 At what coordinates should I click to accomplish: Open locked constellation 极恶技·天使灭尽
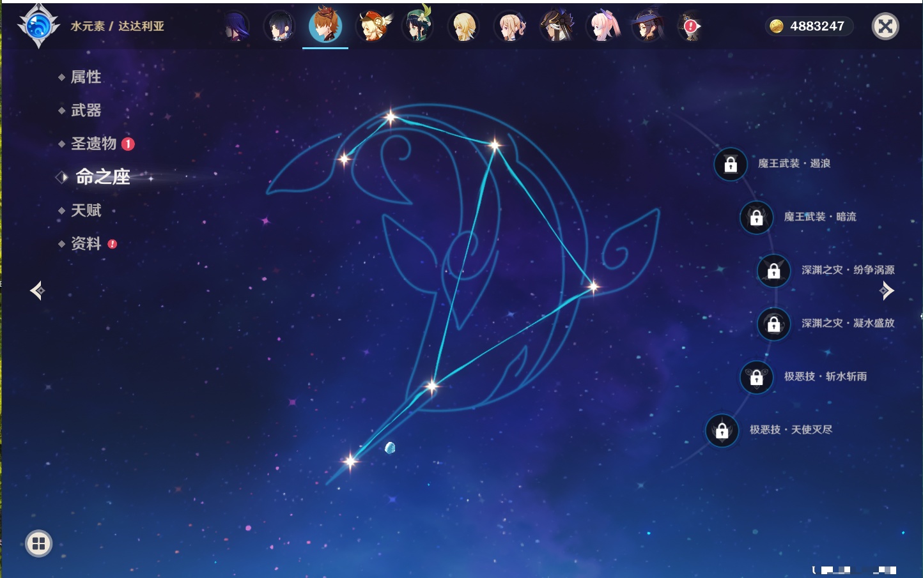(722, 430)
